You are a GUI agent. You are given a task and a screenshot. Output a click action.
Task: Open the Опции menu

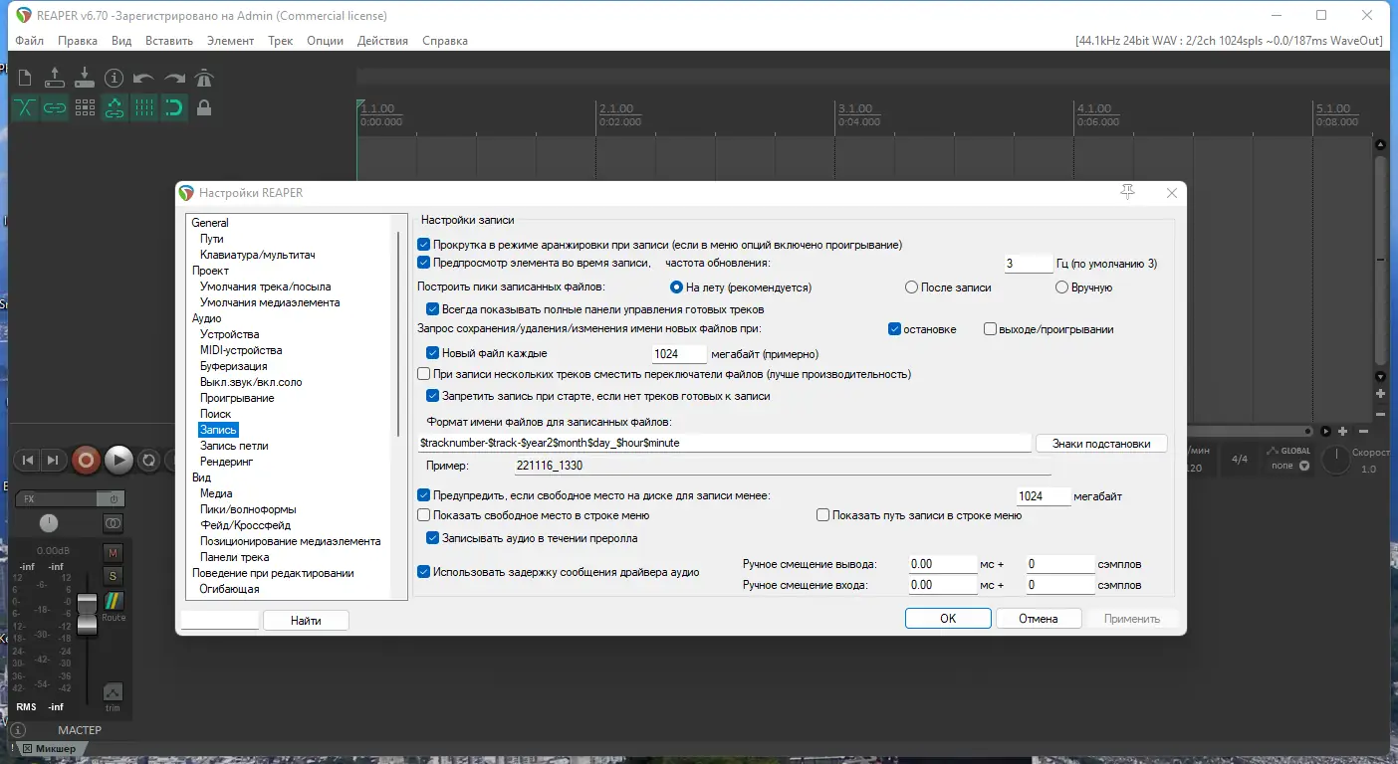point(325,41)
